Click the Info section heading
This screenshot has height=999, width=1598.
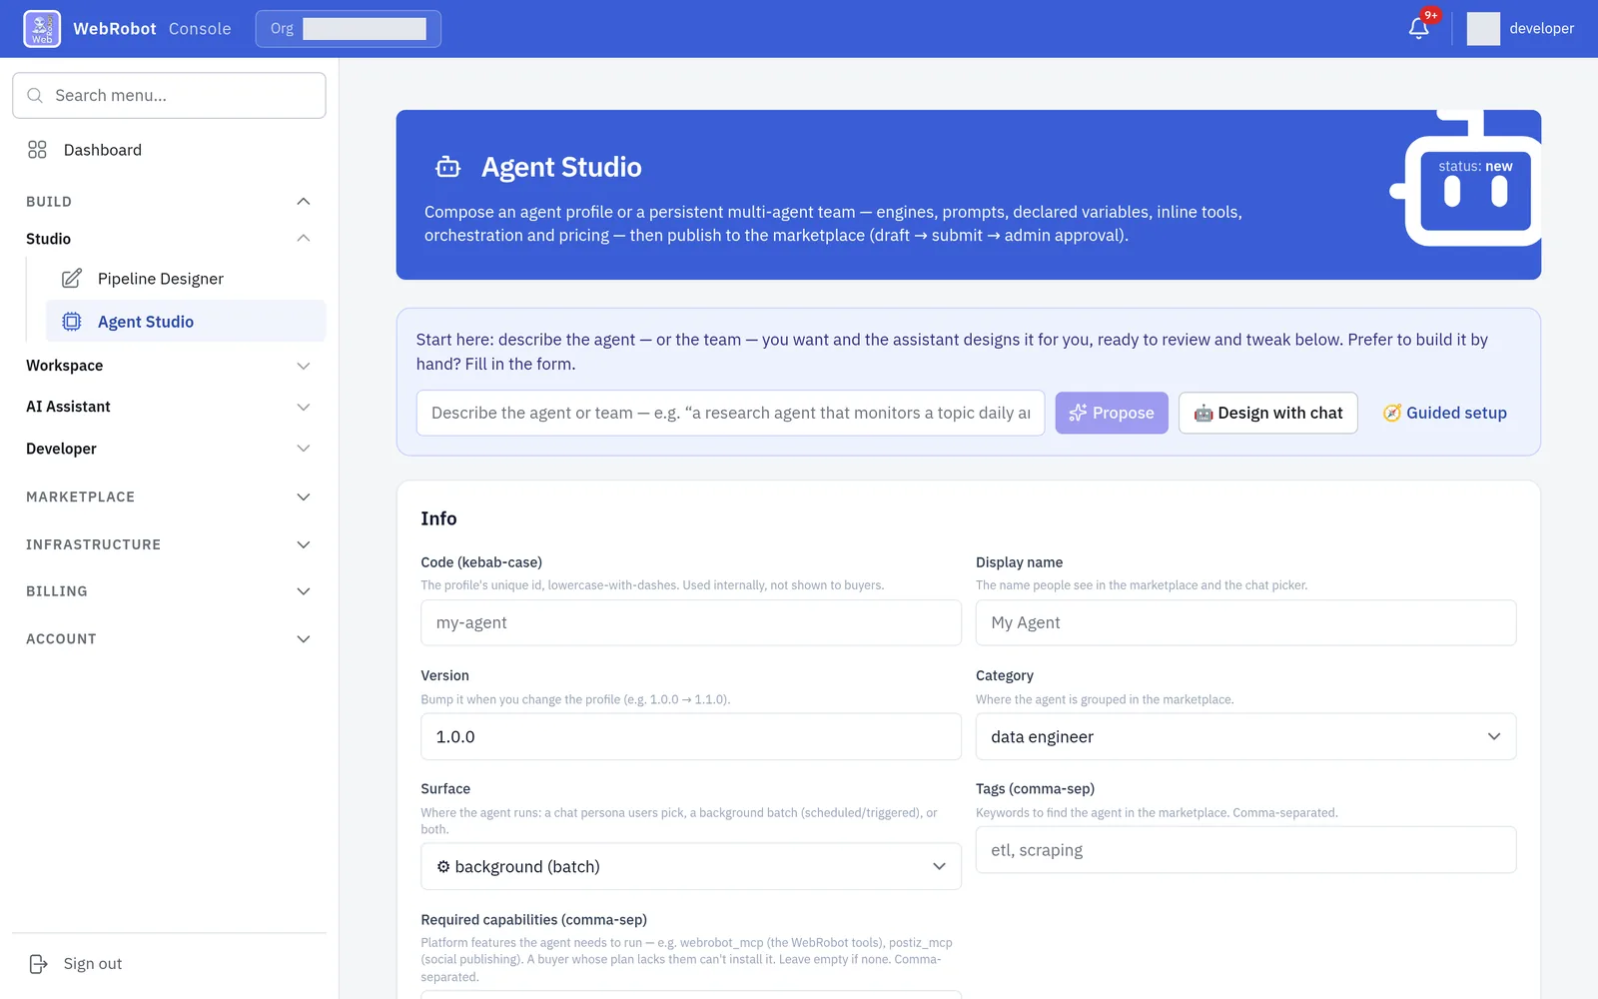tap(438, 518)
